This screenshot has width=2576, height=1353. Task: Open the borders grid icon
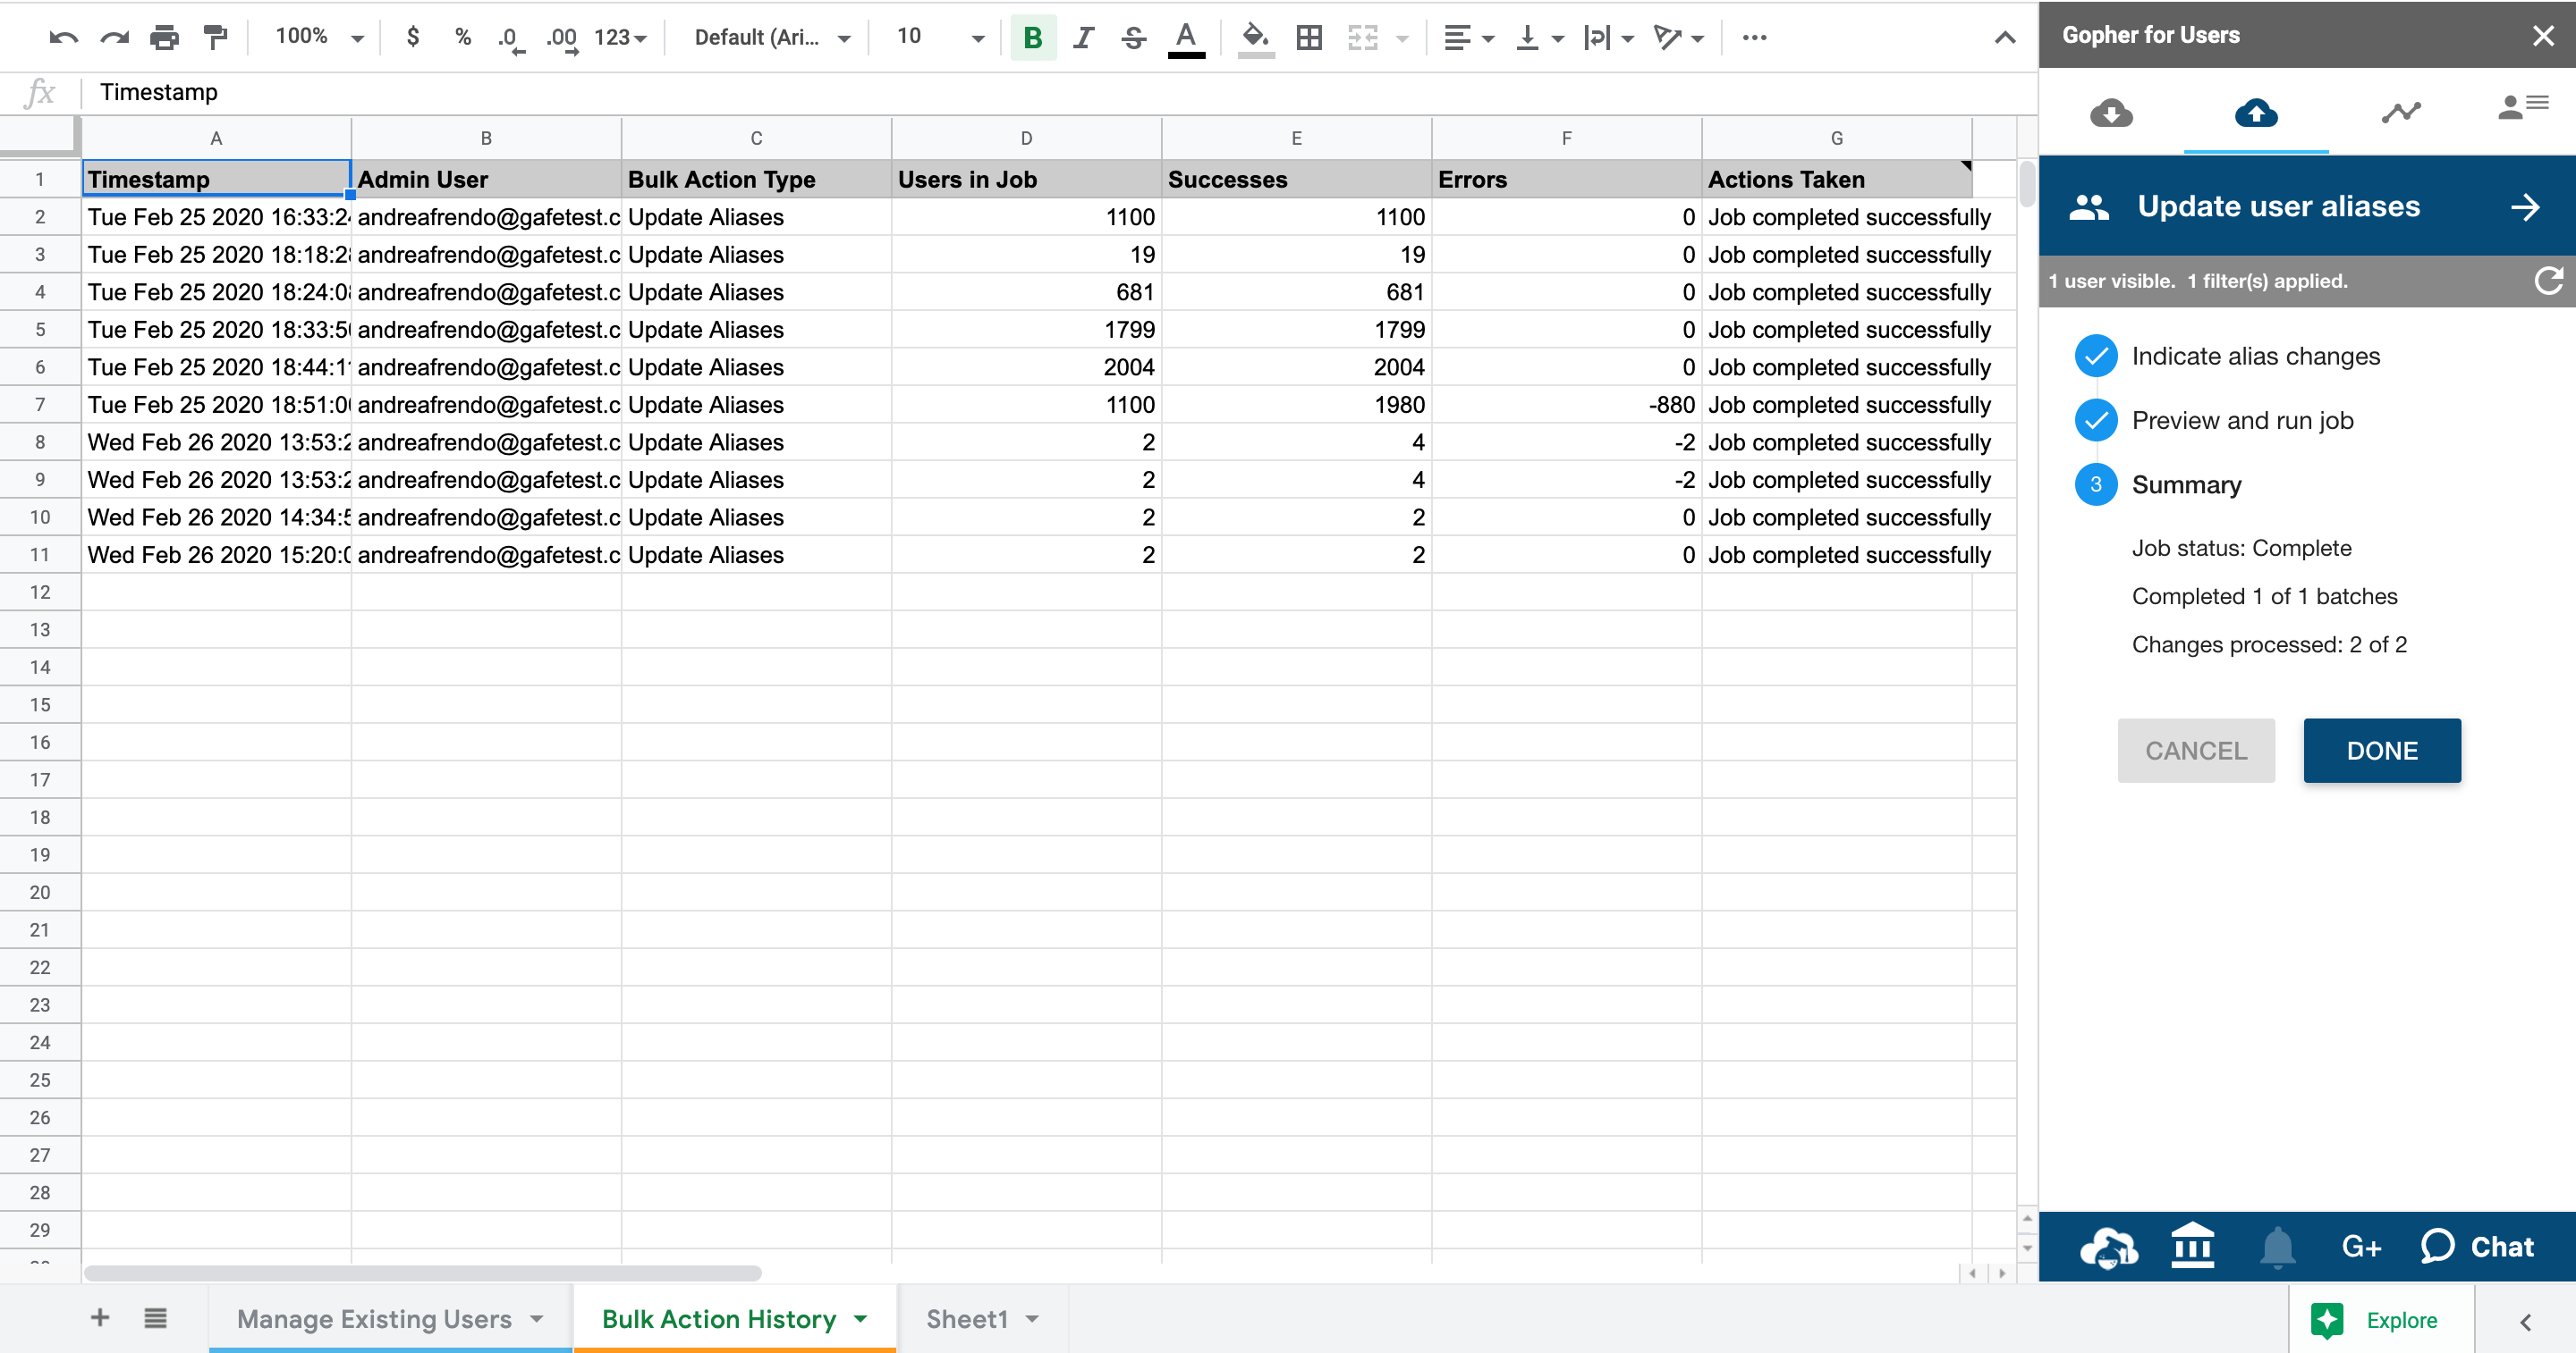tap(1308, 38)
